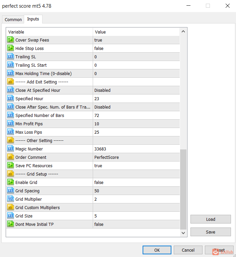Click the Cancel button
Viewport: 236px width, 257px height.
(x=188, y=250)
